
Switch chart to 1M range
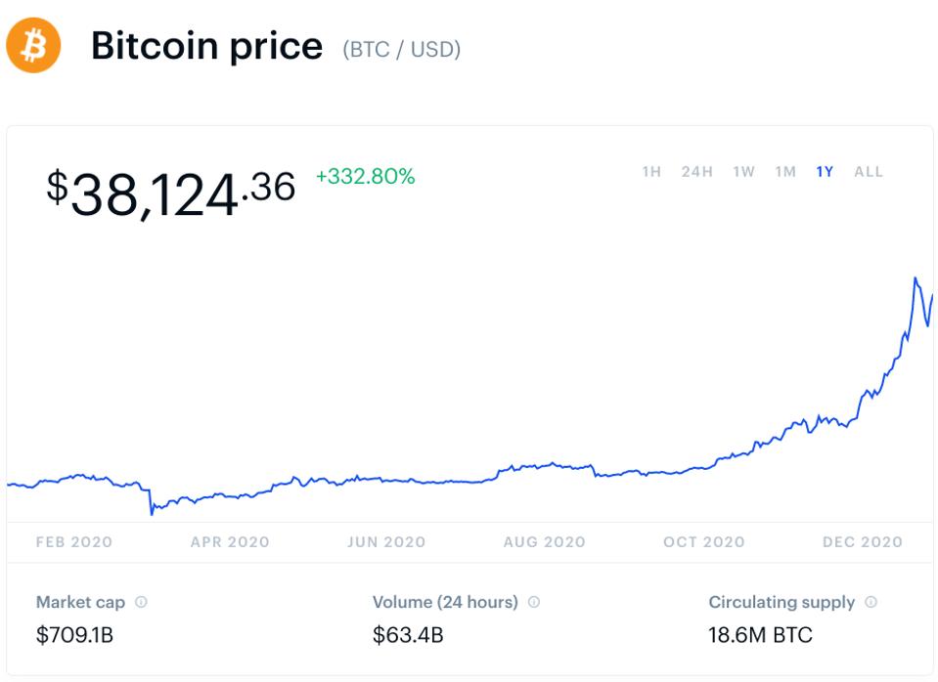click(785, 172)
